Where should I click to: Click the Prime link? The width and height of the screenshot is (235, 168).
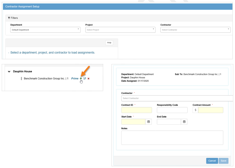pos(75,79)
